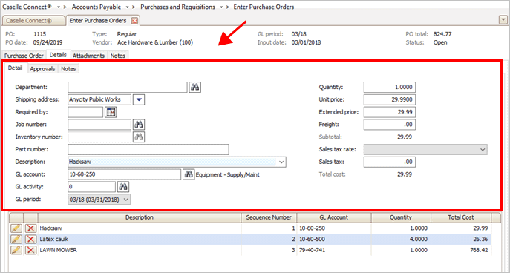Sort by the Sequence Number column header

point(269,217)
